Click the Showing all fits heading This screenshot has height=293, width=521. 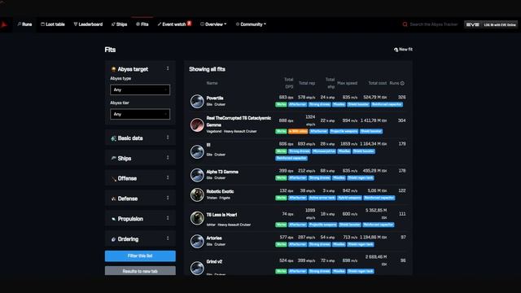(x=207, y=69)
